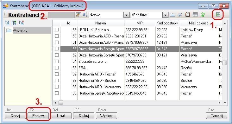Click the Wybierz button
This screenshot has height=124, width=232.
[x=106, y=116]
